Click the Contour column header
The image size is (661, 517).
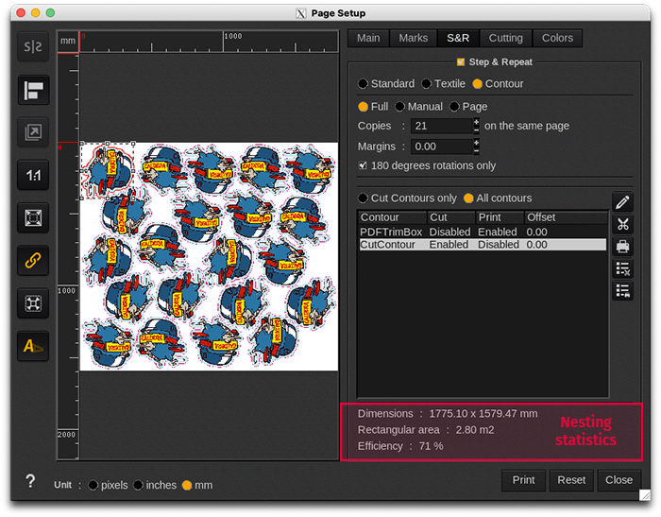pos(393,217)
